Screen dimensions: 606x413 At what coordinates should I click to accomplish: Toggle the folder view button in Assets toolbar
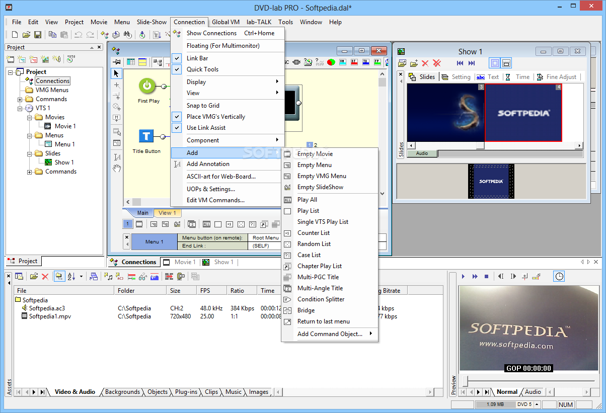point(59,276)
